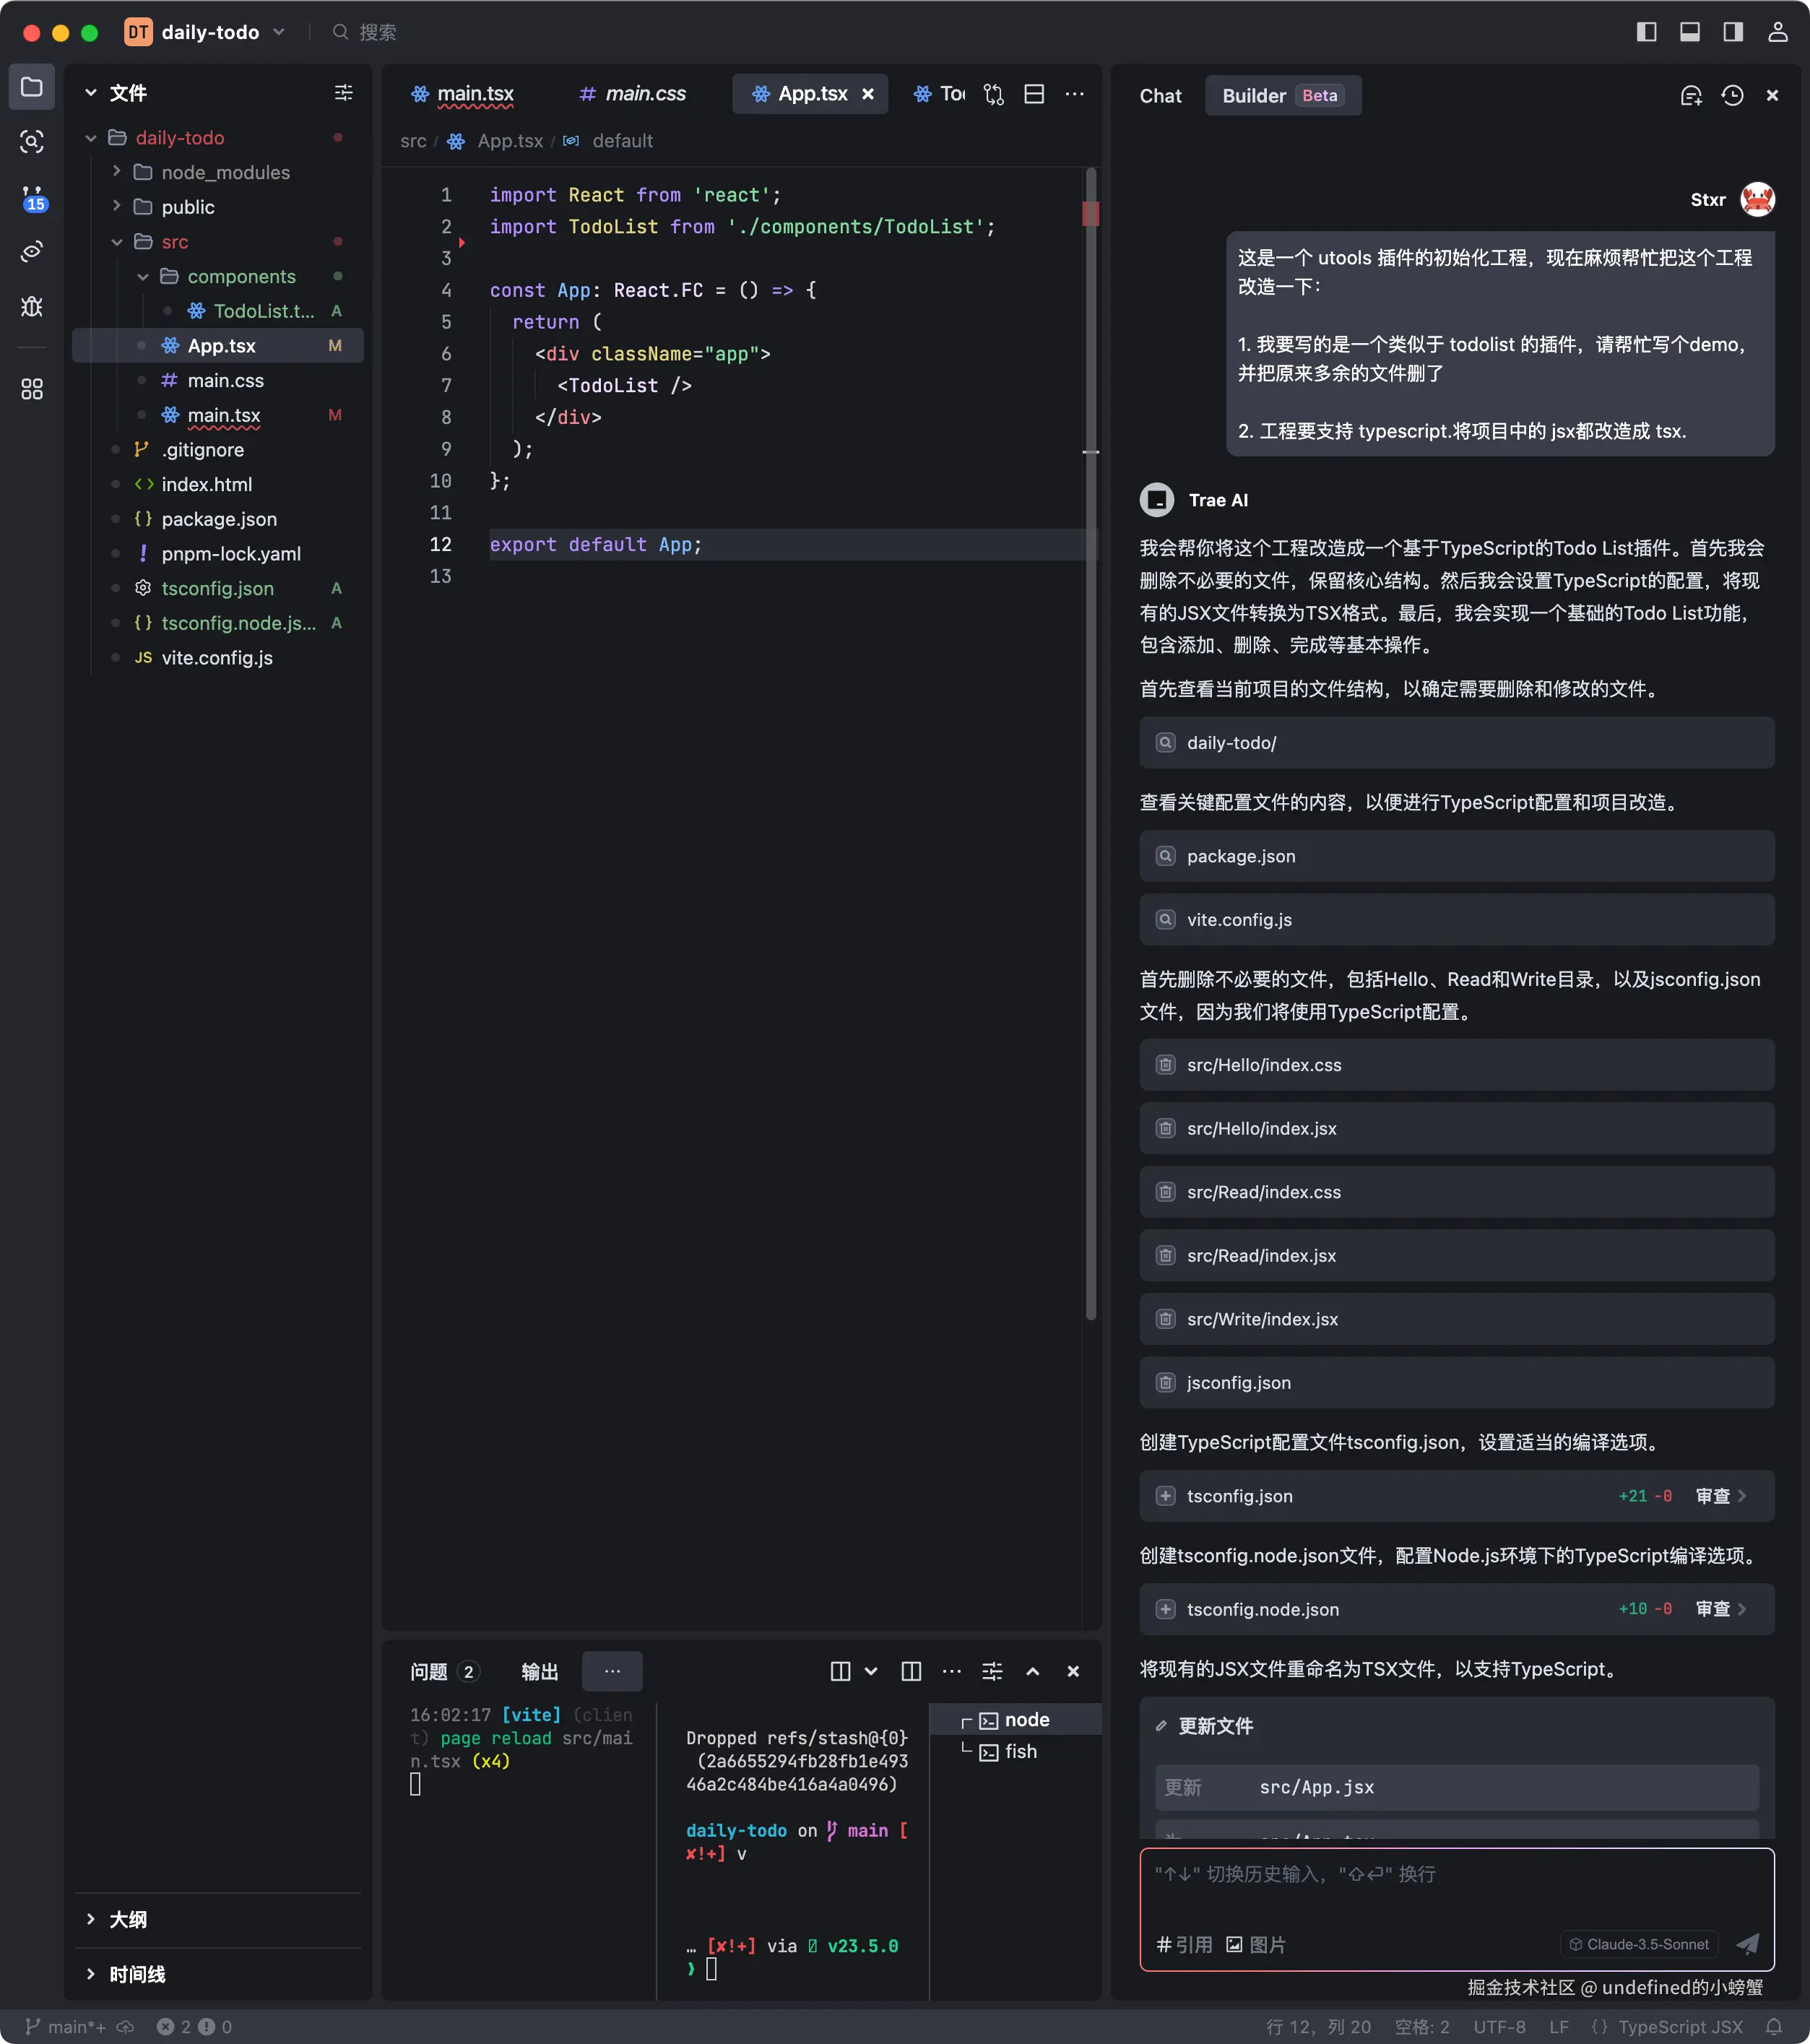Open the compare changes icon in editor toolbar

point(993,93)
